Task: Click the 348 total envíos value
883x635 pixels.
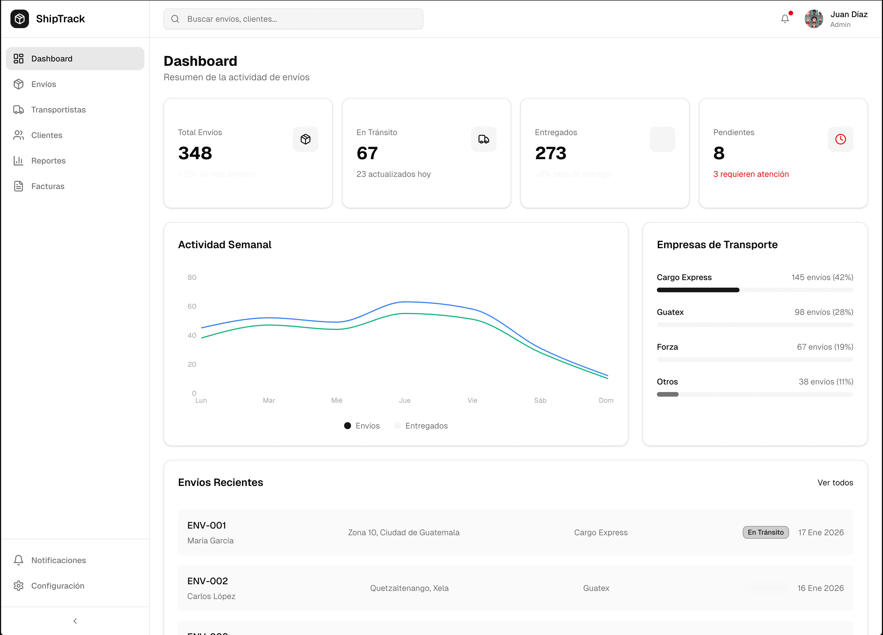Action: click(195, 153)
